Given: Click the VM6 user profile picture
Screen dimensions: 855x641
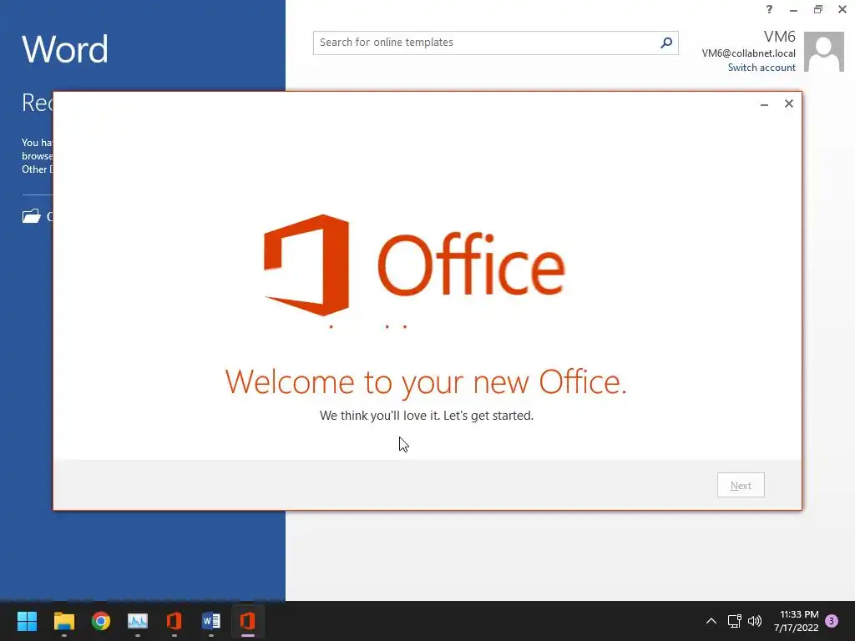Looking at the screenshot, I should tap(823, 51).
